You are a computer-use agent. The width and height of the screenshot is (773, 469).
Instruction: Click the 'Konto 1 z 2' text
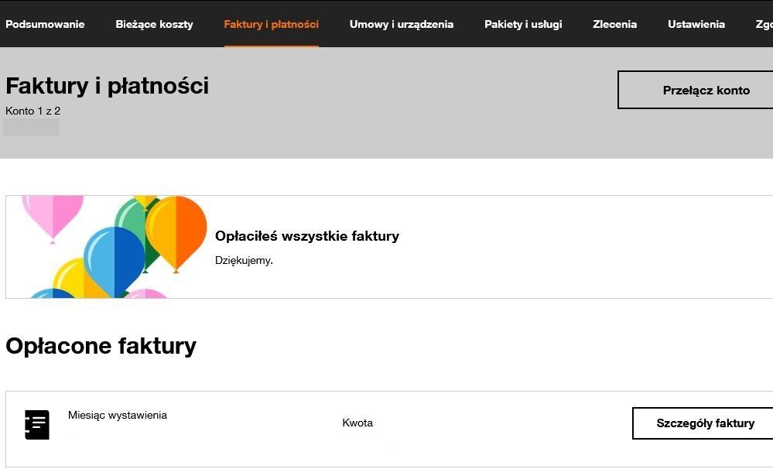32,111
